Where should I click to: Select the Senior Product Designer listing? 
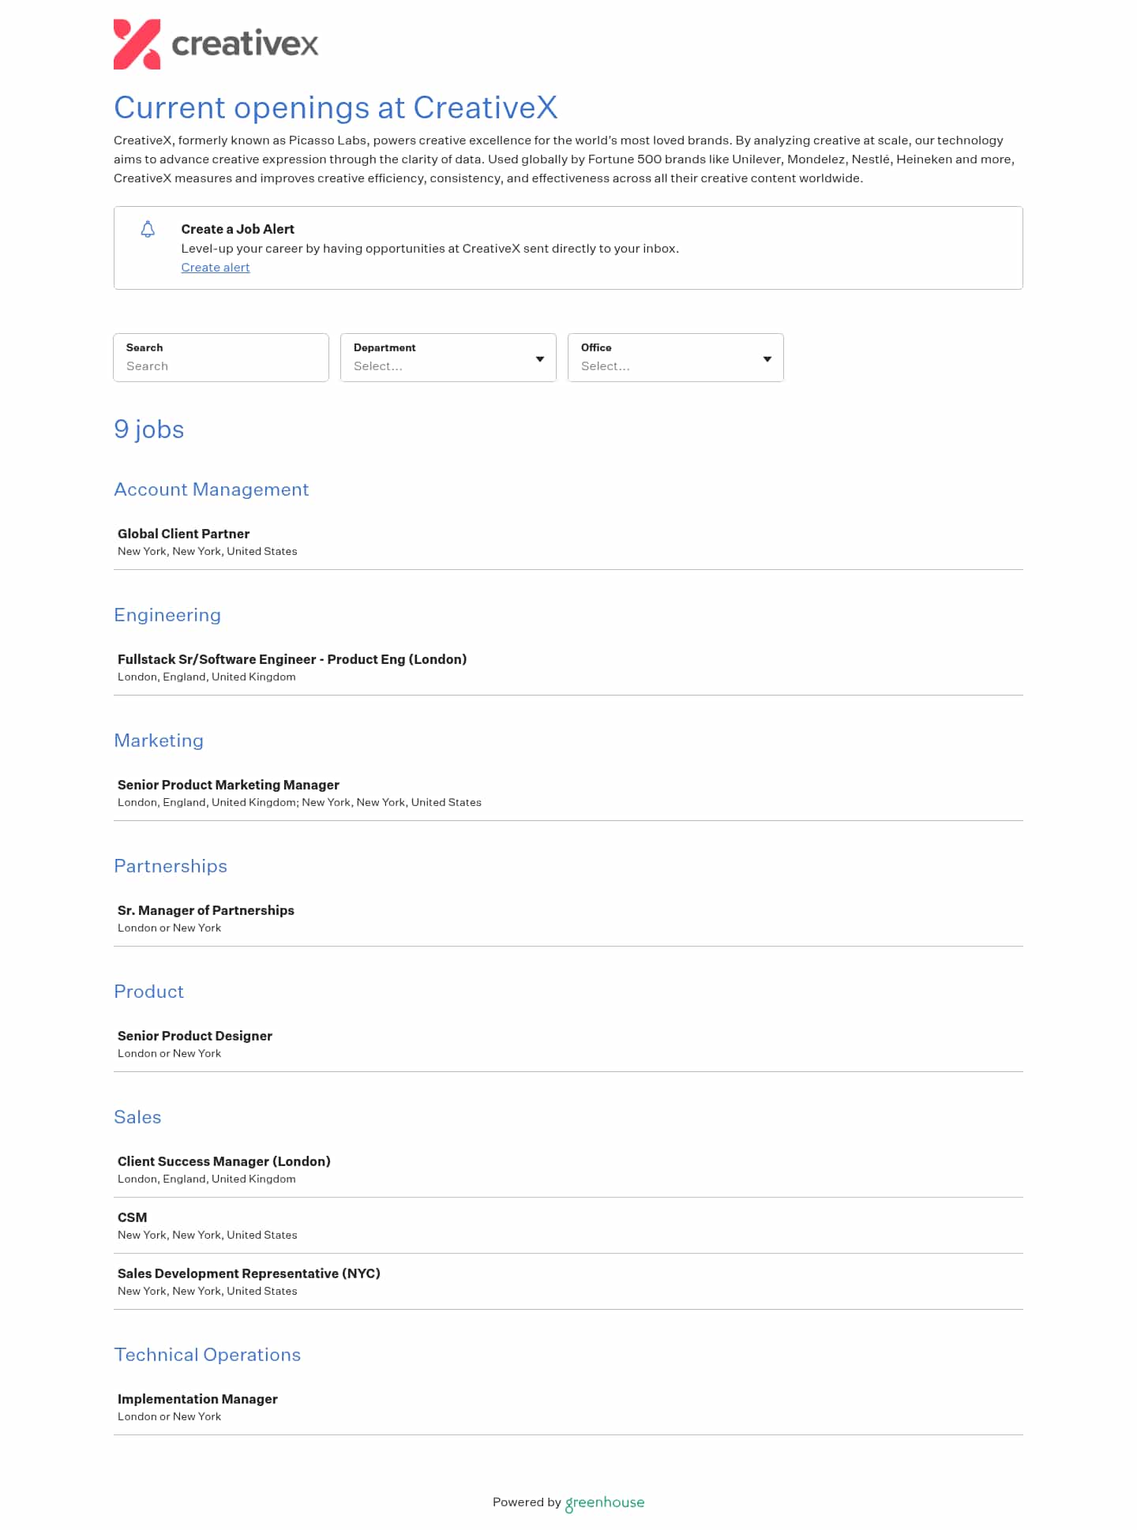click(x=194, y=1037)
